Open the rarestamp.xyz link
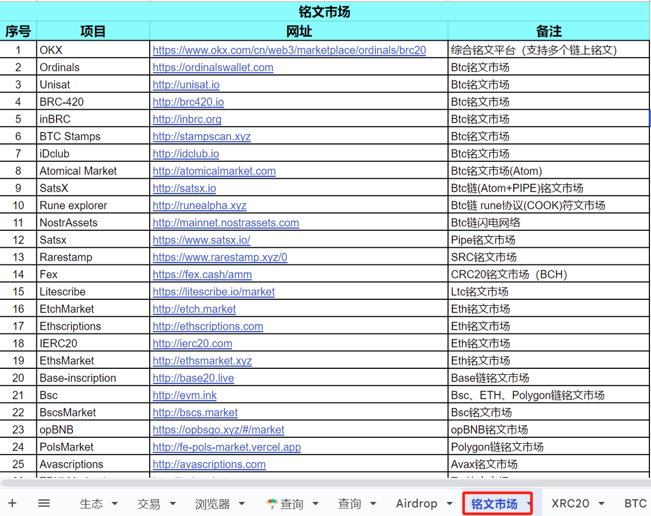 (220, 257)
